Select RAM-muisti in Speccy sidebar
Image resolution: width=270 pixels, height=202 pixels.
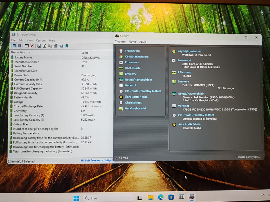tap(132, 68)
